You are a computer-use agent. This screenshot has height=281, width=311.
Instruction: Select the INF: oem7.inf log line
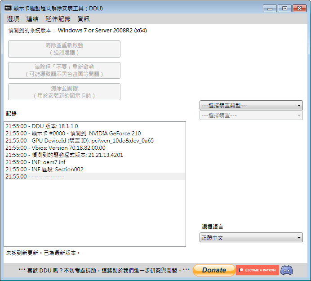click(x=95, y=162)
